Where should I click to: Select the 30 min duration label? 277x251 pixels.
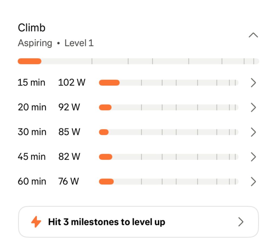point(32,132)
